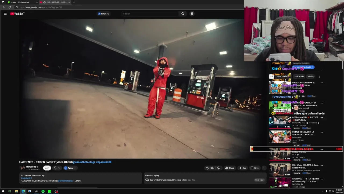Viewport: 344px width, 194px height.
Task: Open the live chat replay panel
Action: click(259, 180)
